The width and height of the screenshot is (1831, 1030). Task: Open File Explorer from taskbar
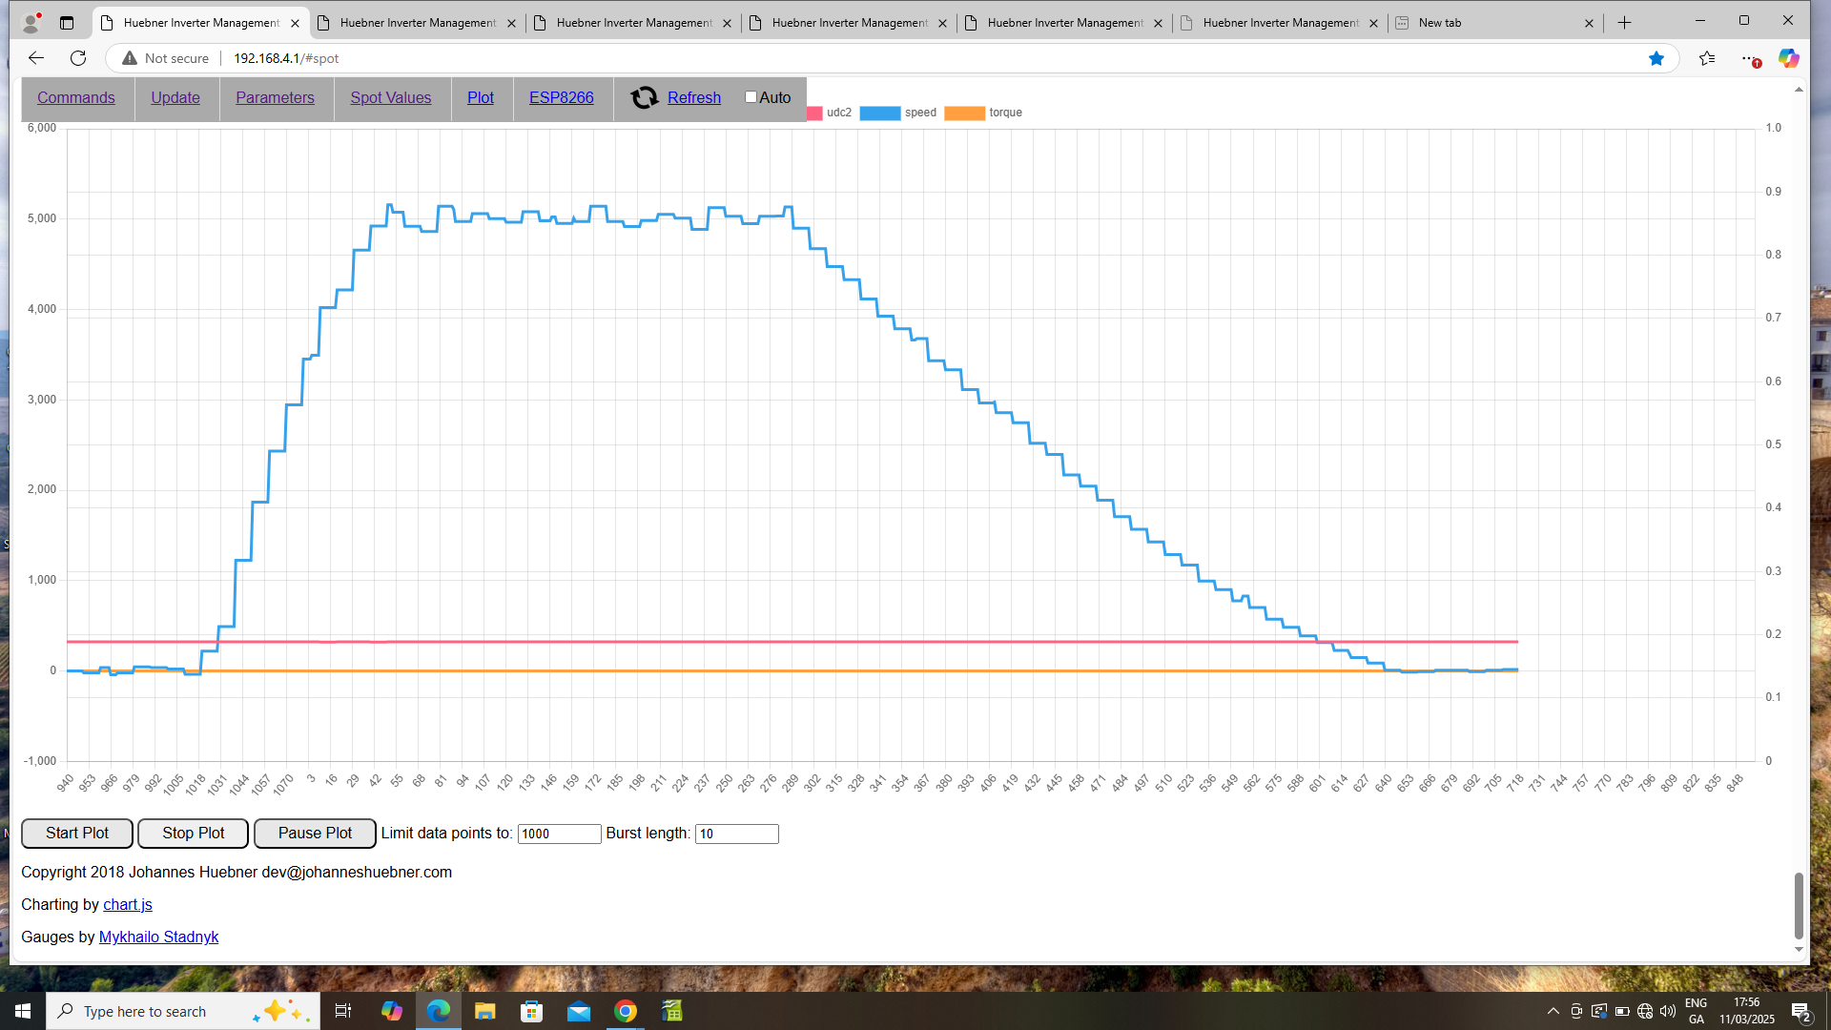pyautogui.click(x=485, y=1011)
